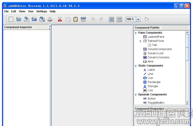Select the ToggleButton component icon
The width and height of the screenshot is (193, 126).
145,103
